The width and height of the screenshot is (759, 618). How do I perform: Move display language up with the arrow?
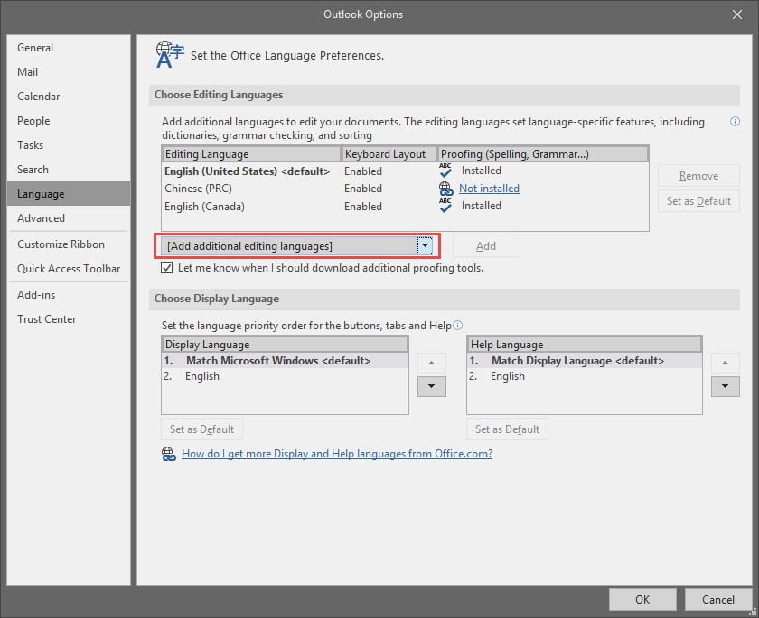click(x=431, y=363)
